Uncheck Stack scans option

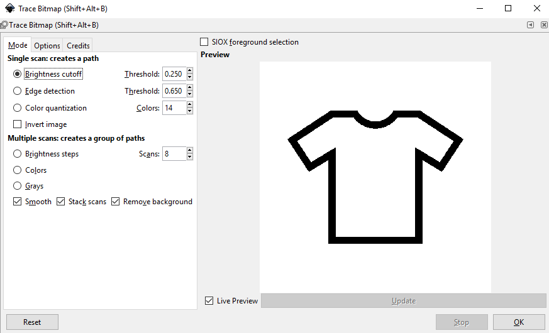60,202
